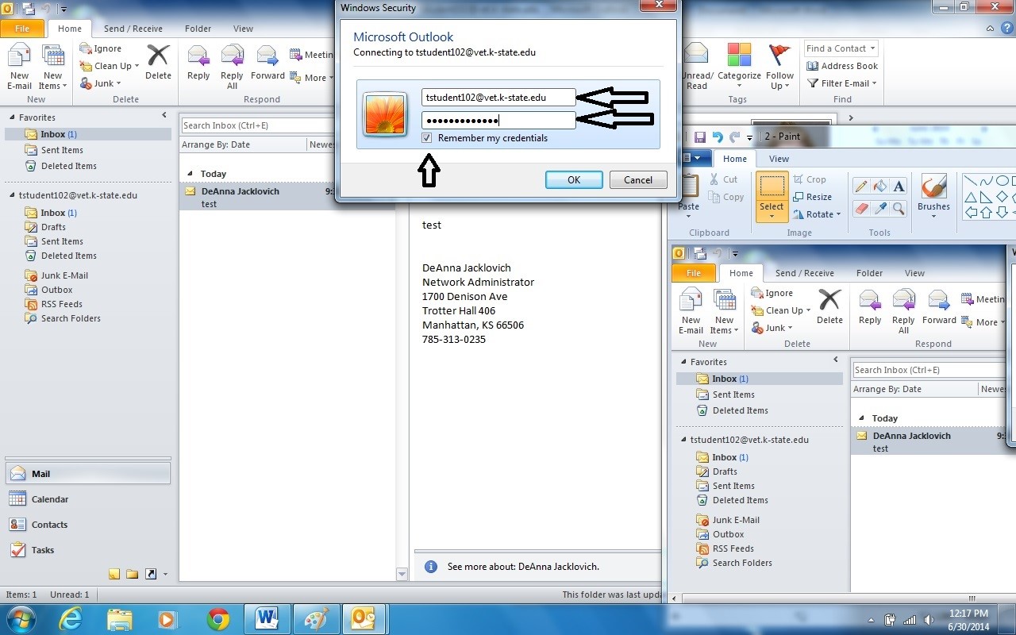Screen dimensions: 1016x635
Task: Toggle the Remember my credentials checkbox
Action: [x=427, y=138]
